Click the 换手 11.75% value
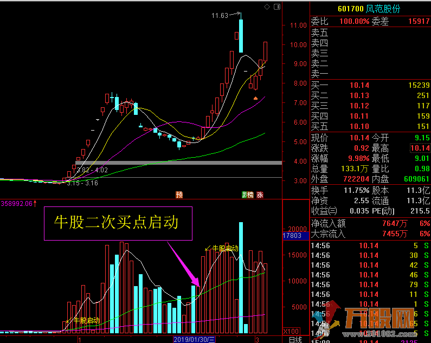Image resolution: width=431 pixels, height=343 pixels. 357,190
